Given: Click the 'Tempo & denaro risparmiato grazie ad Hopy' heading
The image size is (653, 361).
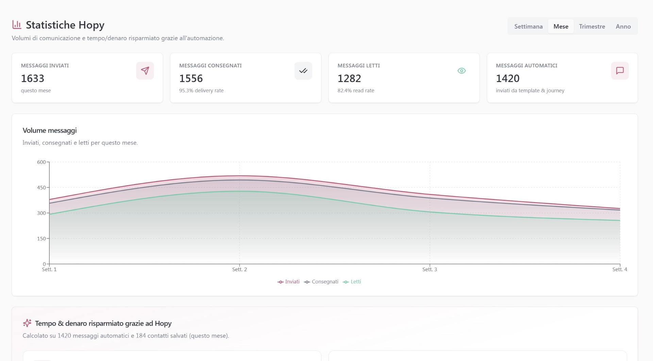Looking at the screenshot, I should click(103, 323).
